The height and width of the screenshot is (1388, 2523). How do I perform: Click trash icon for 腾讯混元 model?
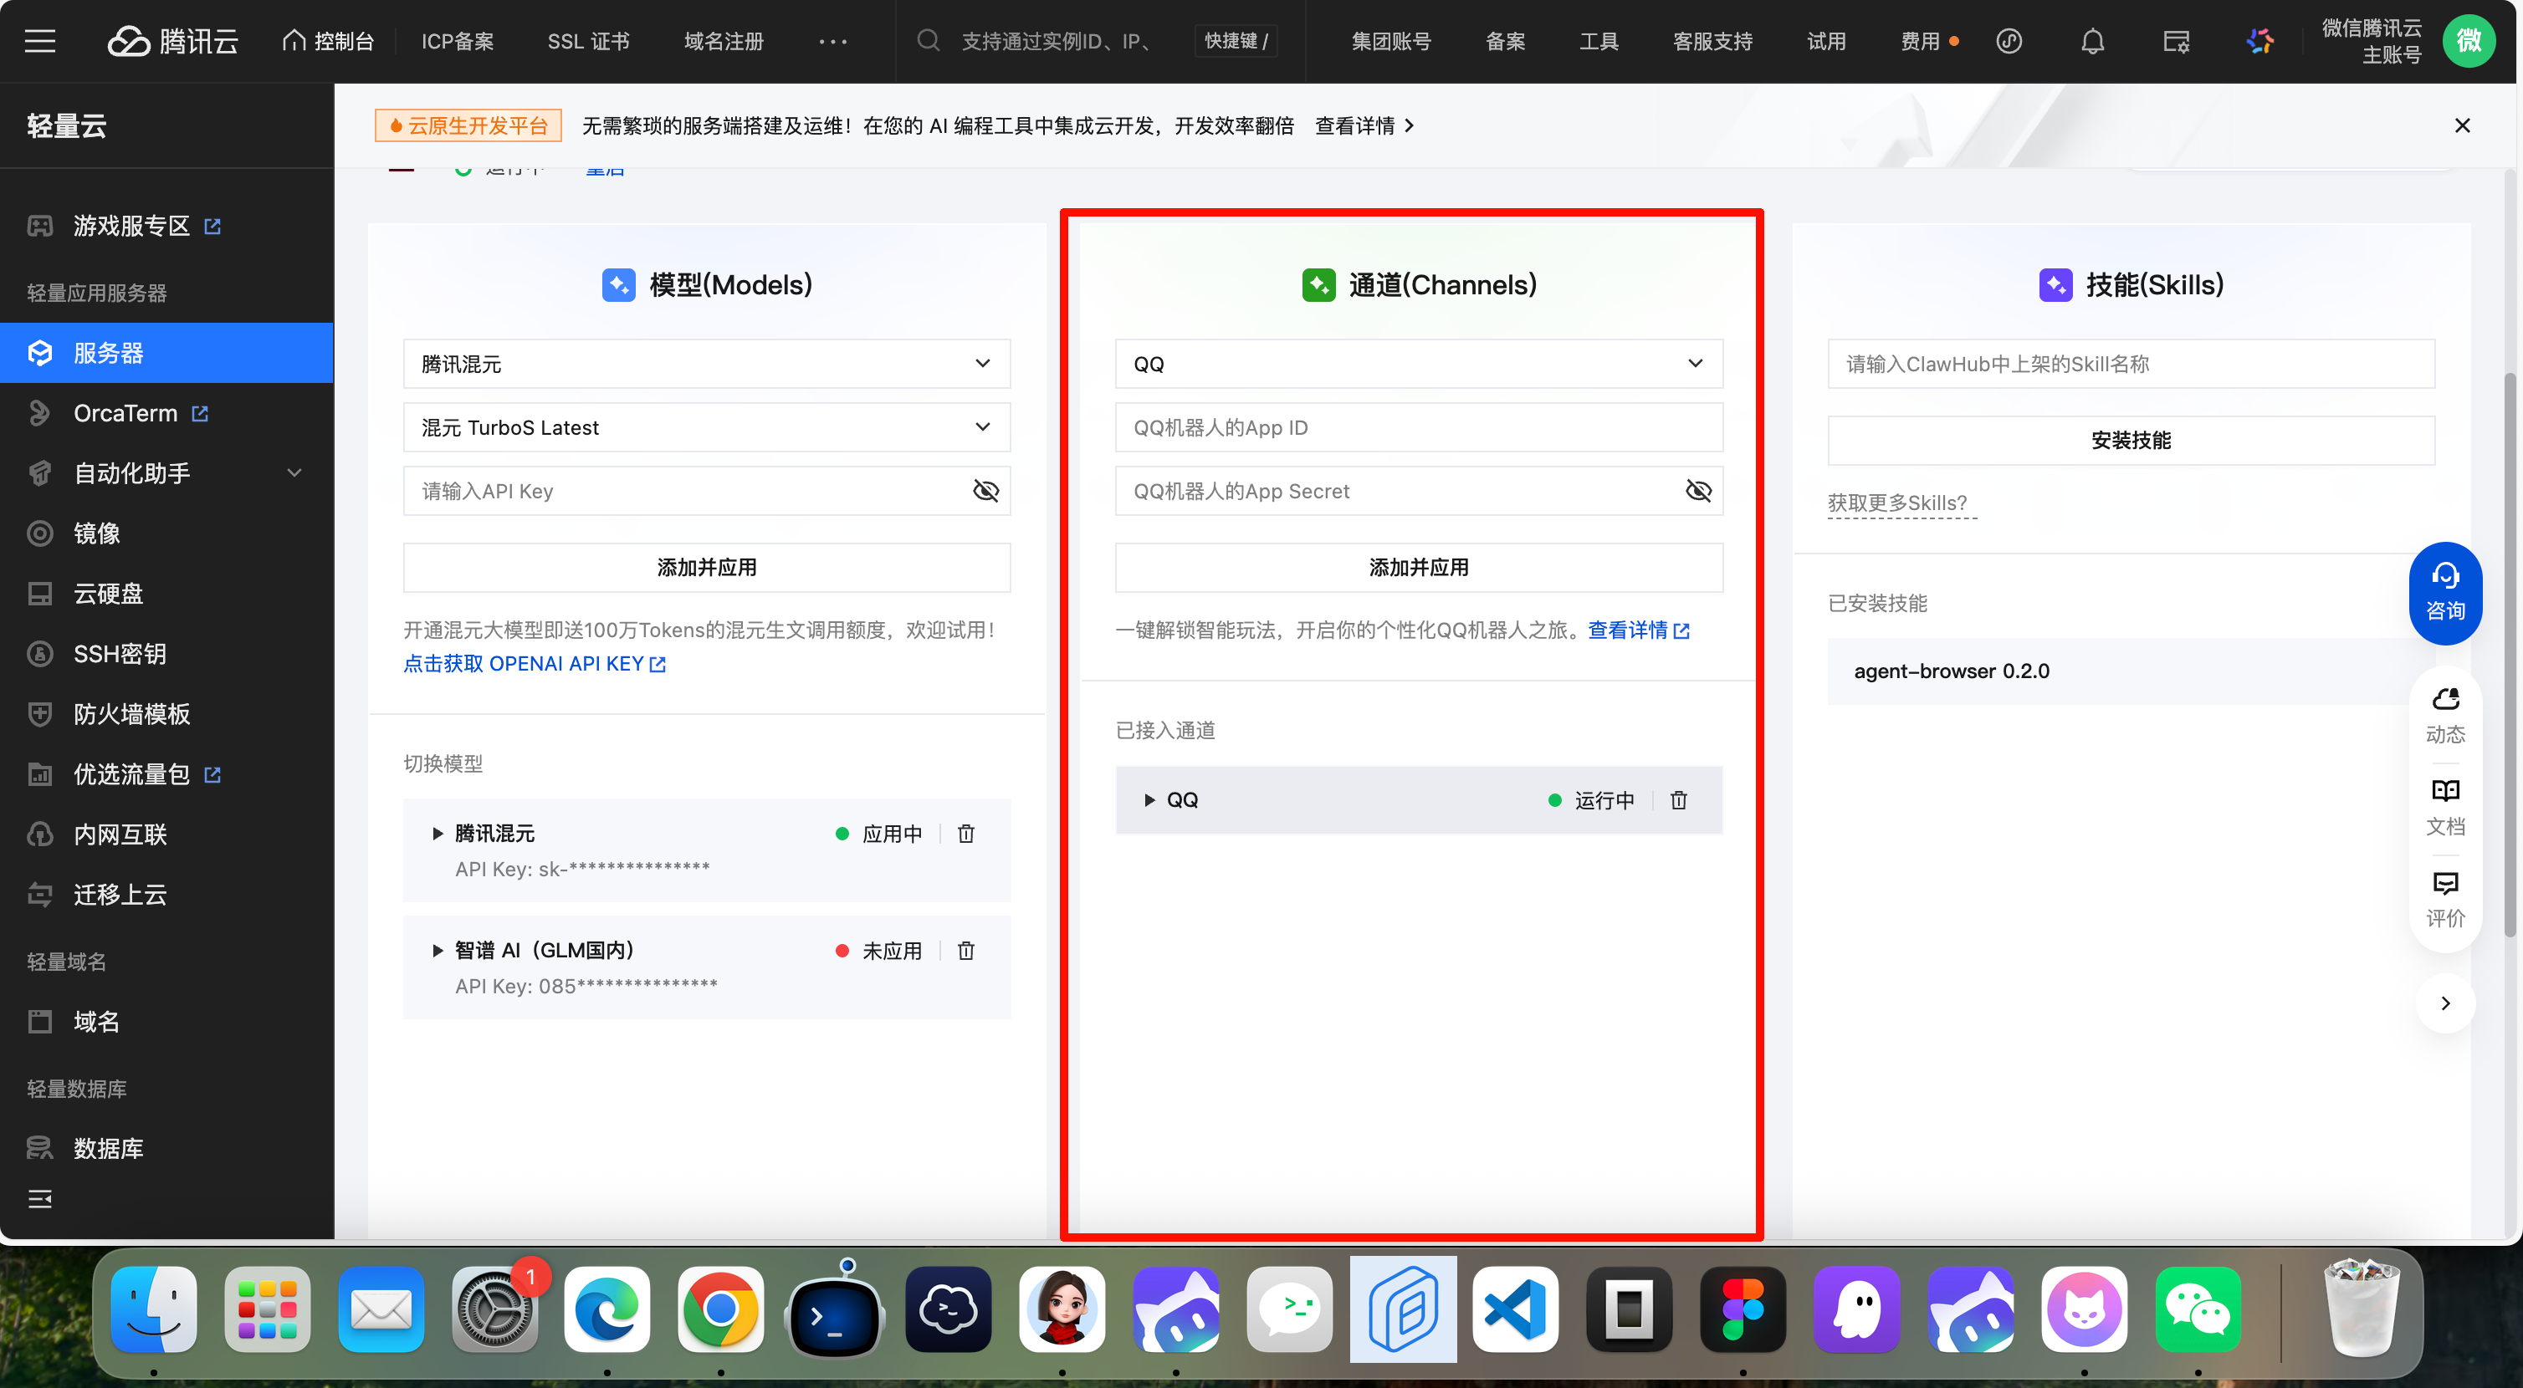point(965,833)
